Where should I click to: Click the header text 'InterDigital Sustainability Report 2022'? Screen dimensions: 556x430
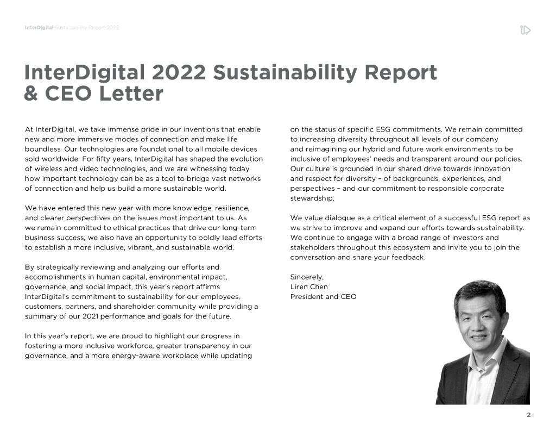(72, 27)
